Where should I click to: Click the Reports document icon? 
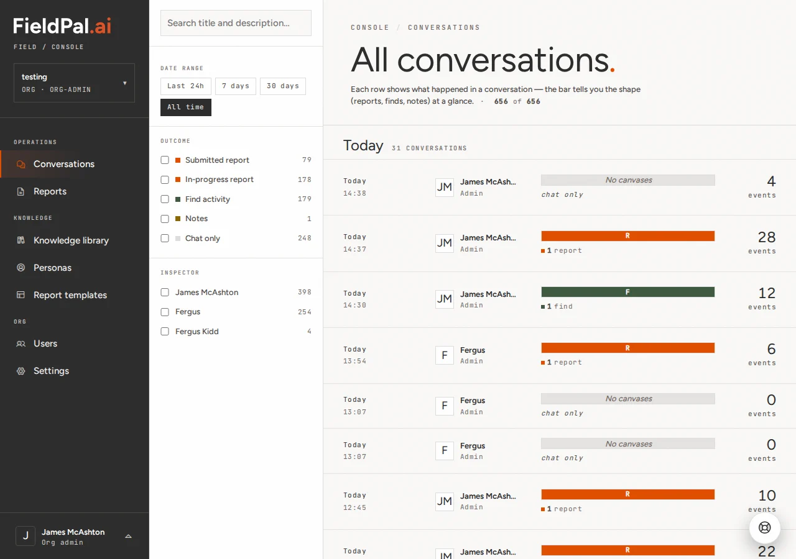click(21, 192)
